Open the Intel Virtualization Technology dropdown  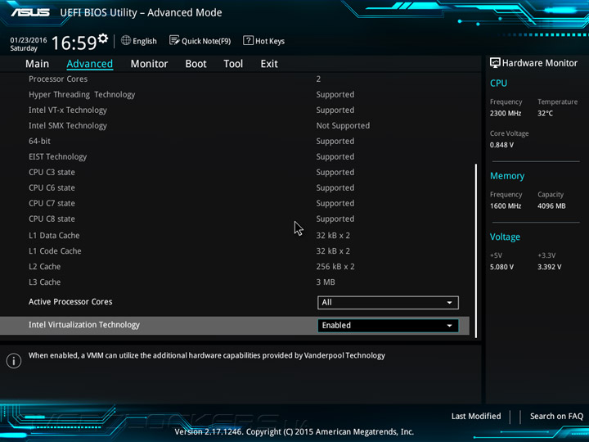point(388,326)
